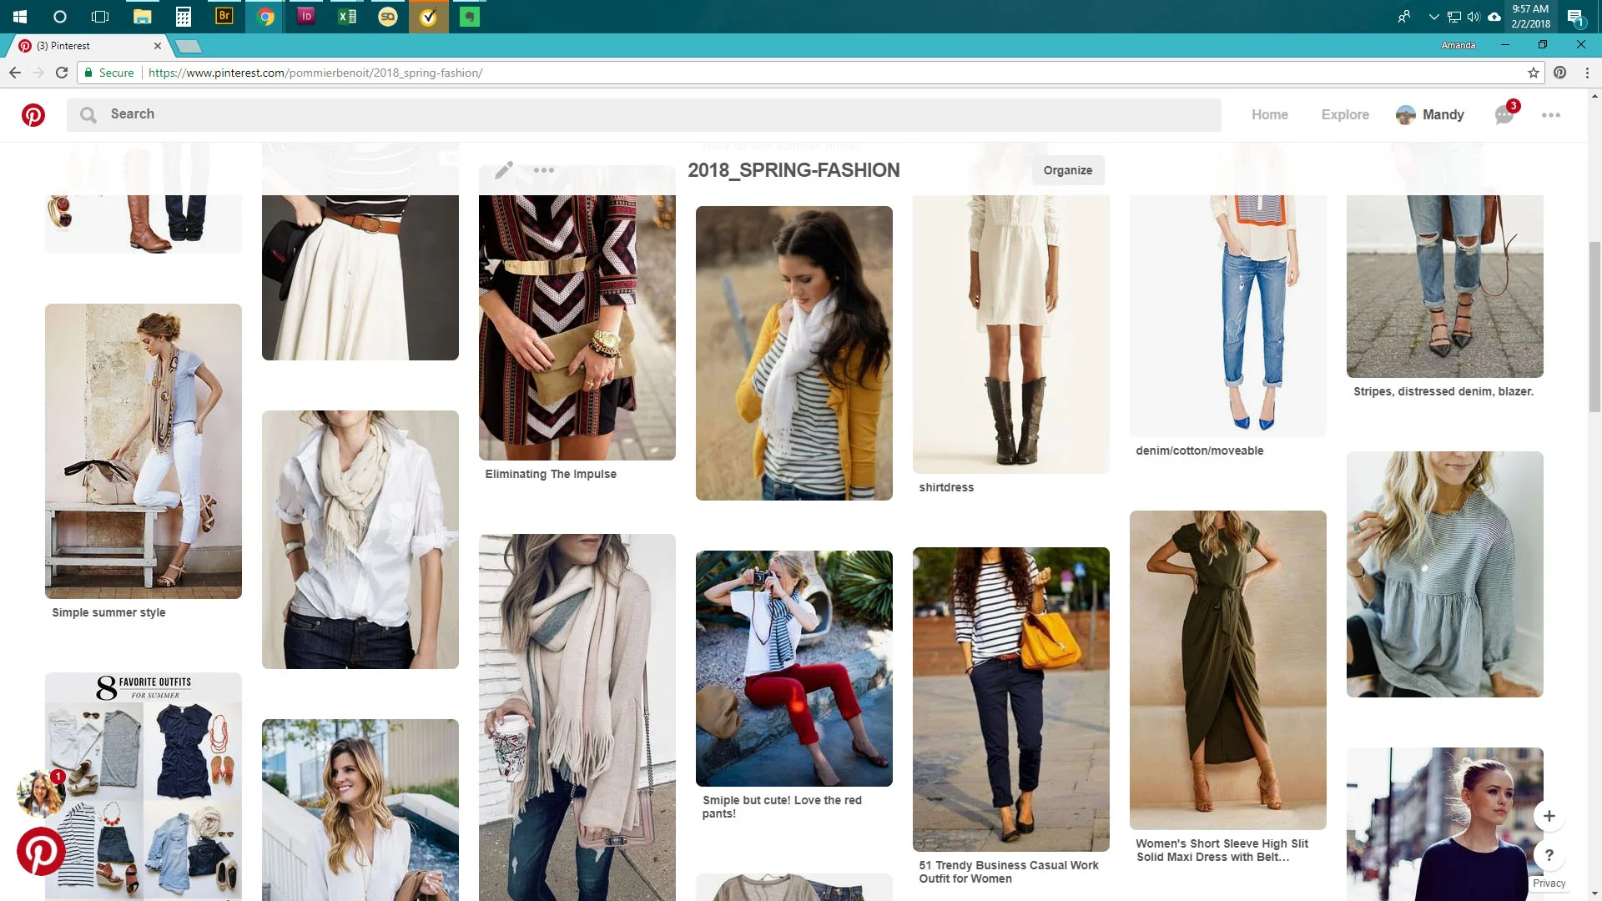Bookmark page with the star icon
This screenshot has width=1602, height=901.
[x=1534, y=73]
